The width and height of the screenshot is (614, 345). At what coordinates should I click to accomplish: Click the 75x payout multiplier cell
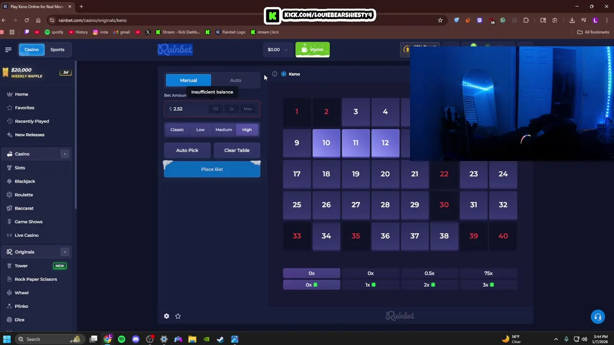point(488,273)
